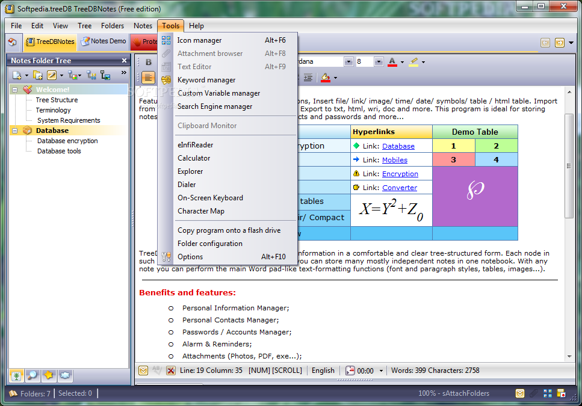582x406 pixels.
Task: Click the Icon manager grid icon in the menu
Action: 166,40
